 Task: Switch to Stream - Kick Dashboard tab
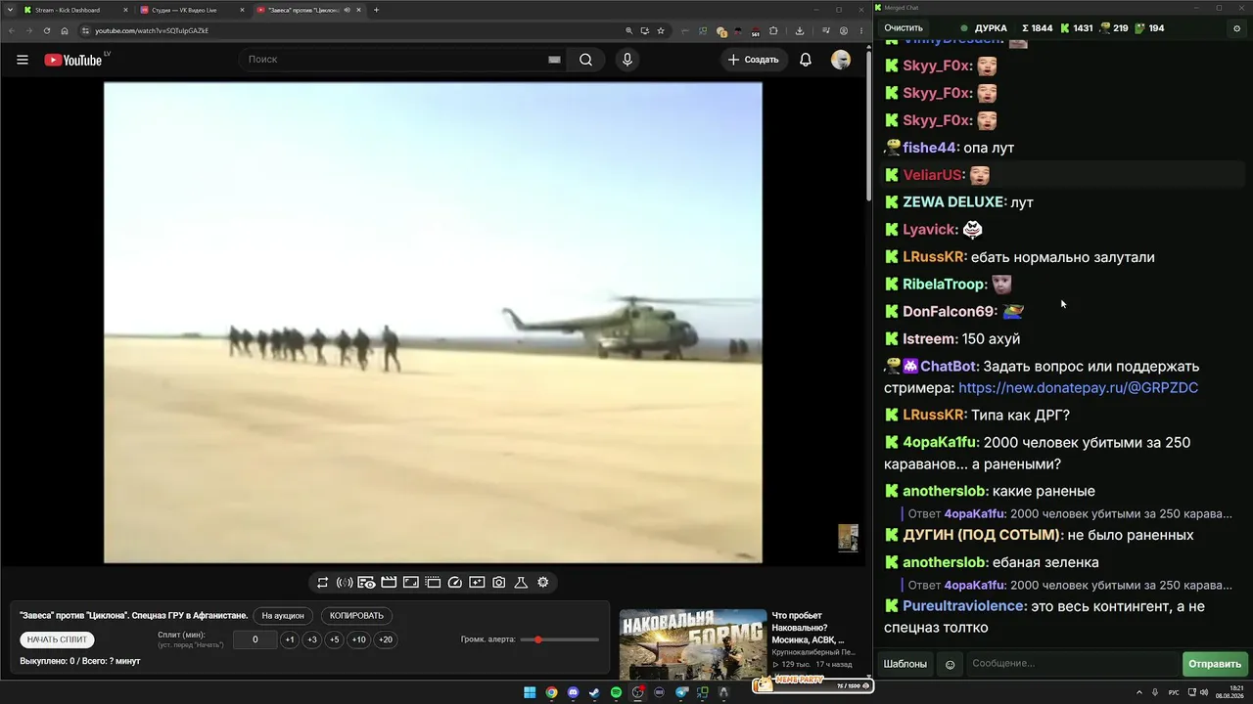coord(74,10)
